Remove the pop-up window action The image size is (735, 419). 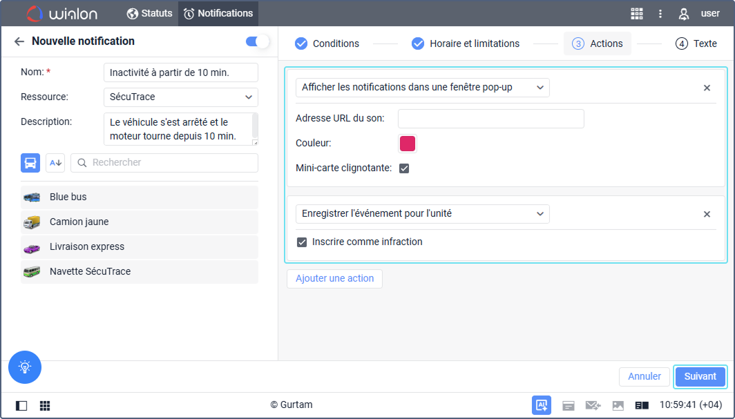(707, 88)
